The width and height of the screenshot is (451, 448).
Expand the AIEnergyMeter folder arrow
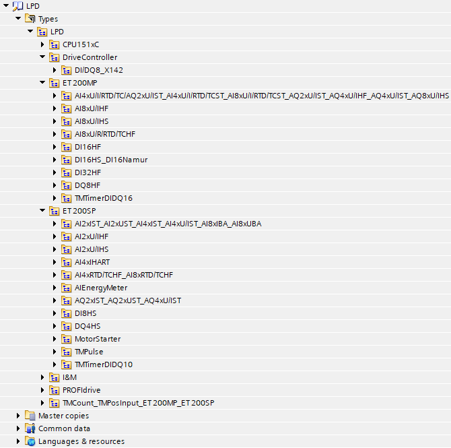point(55,288)
